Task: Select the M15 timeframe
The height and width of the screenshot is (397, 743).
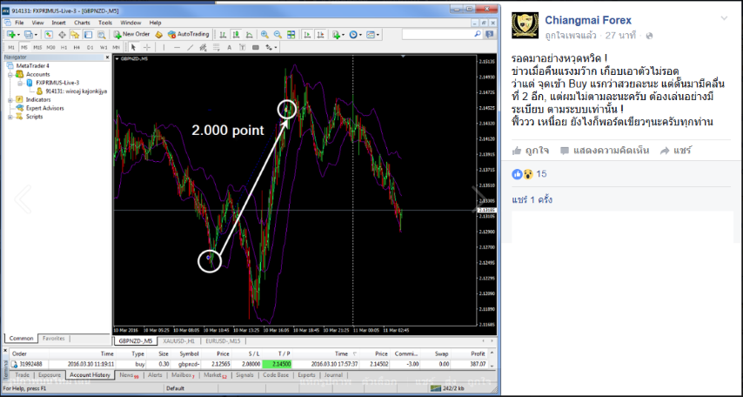Action: [x=37, y=47]
